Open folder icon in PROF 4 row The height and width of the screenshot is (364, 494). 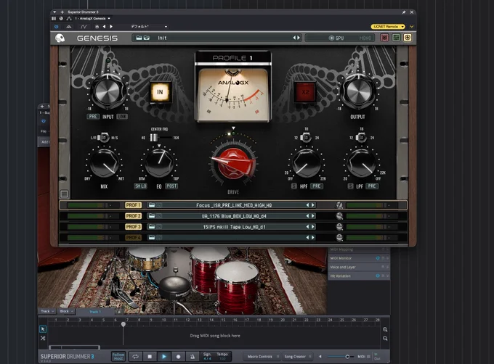click(x=152, y=238)
